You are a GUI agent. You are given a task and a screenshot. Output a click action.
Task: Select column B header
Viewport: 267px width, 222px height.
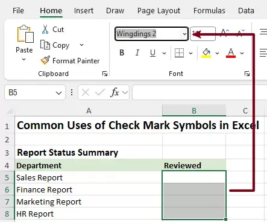[194, 110]
